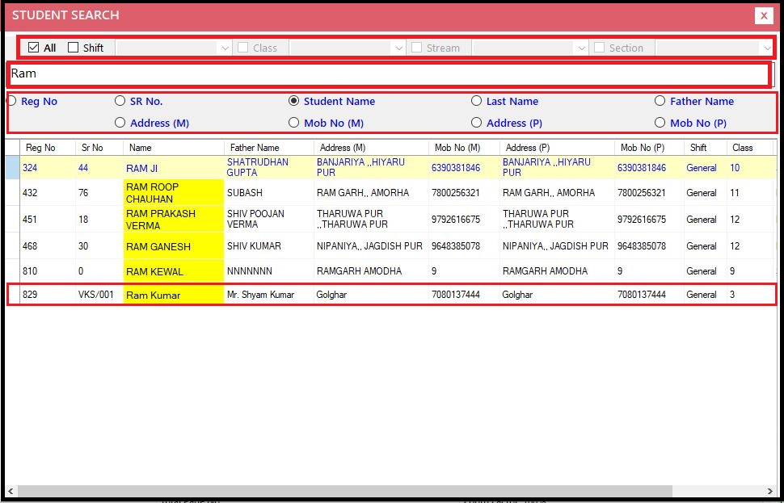Screen dimensions: 784x503
Task: Close the Student Search dialog
Action: click(764, 16)
